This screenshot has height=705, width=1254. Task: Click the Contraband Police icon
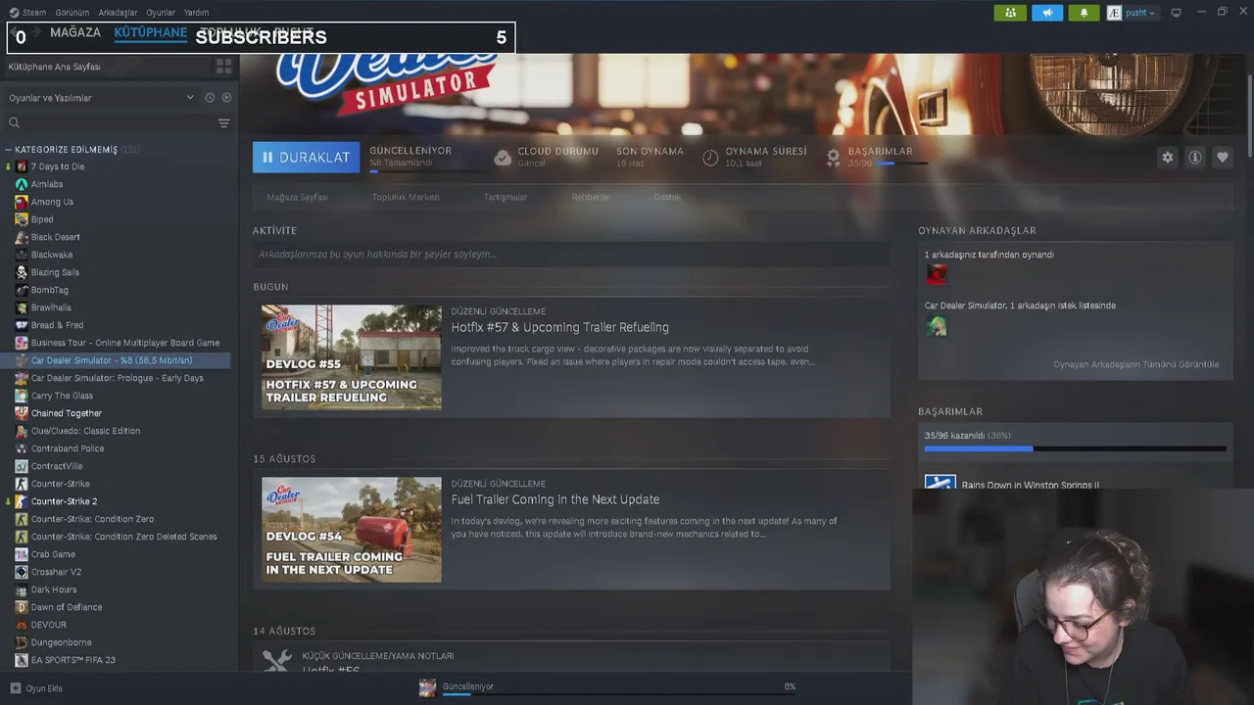pos(22,448)
